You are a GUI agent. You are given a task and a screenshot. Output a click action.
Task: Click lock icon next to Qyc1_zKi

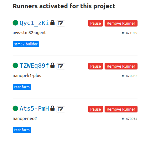click(52, 23)
